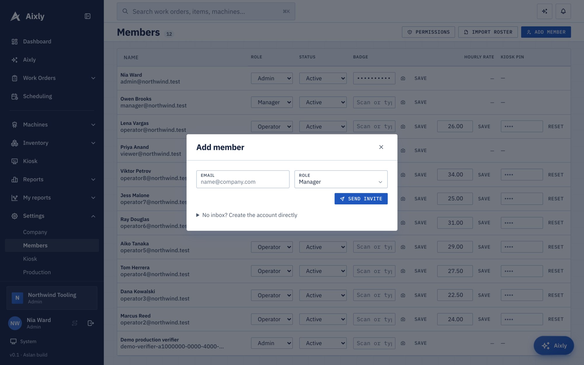Image resolution: width=584 pixels, height=365 pixels.
Task: Click the search magnifier icon
Action: (125, 11)
